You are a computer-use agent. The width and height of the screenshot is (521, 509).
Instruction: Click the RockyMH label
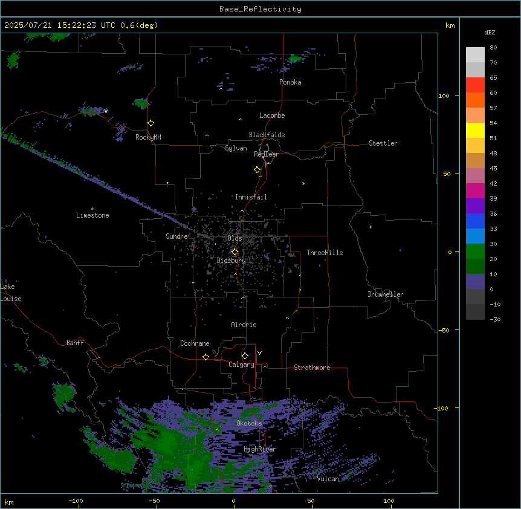pos(148,137)
